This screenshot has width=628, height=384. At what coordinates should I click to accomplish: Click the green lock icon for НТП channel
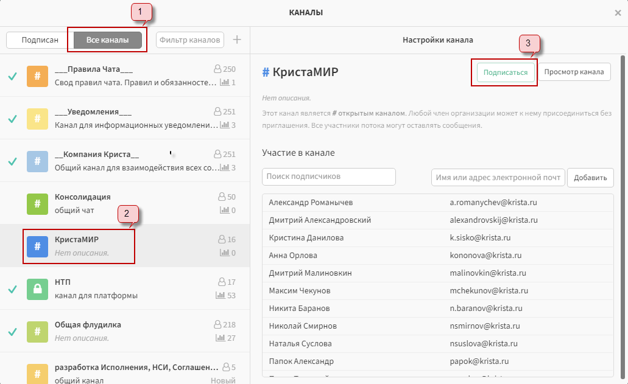tap(38, 289)
